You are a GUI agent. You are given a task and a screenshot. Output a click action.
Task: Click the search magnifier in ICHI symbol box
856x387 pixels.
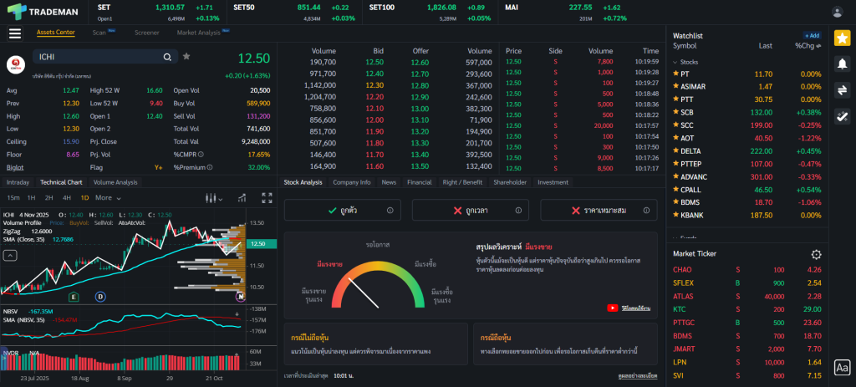[167, 57]
